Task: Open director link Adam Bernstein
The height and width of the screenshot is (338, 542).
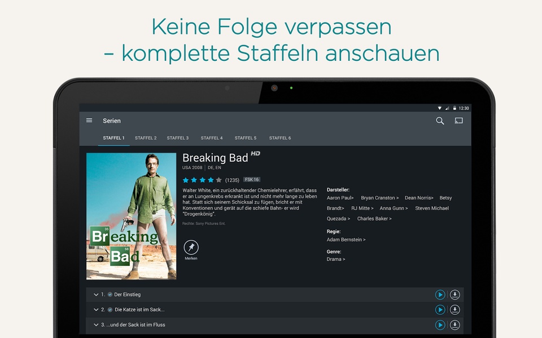Action: (x=346, y=240)
